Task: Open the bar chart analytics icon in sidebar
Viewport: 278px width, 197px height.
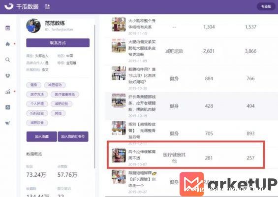Action: point(7,92)
